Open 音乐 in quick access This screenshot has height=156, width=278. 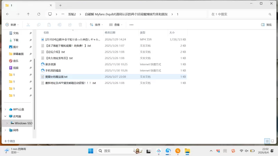click(16, 61)
